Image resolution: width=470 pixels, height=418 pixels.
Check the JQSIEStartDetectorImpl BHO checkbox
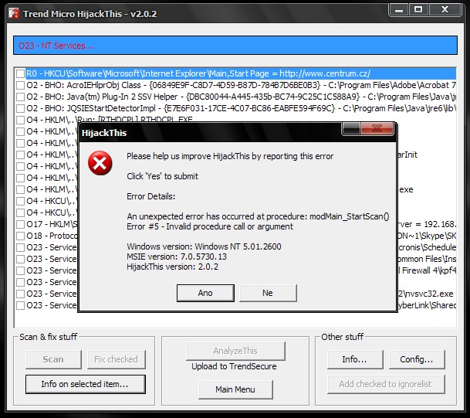point(20,109)
